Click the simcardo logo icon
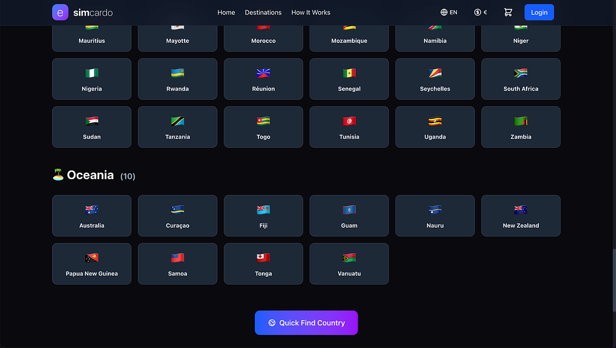Viewport: 616px width, 348px height. pos(60,12)
